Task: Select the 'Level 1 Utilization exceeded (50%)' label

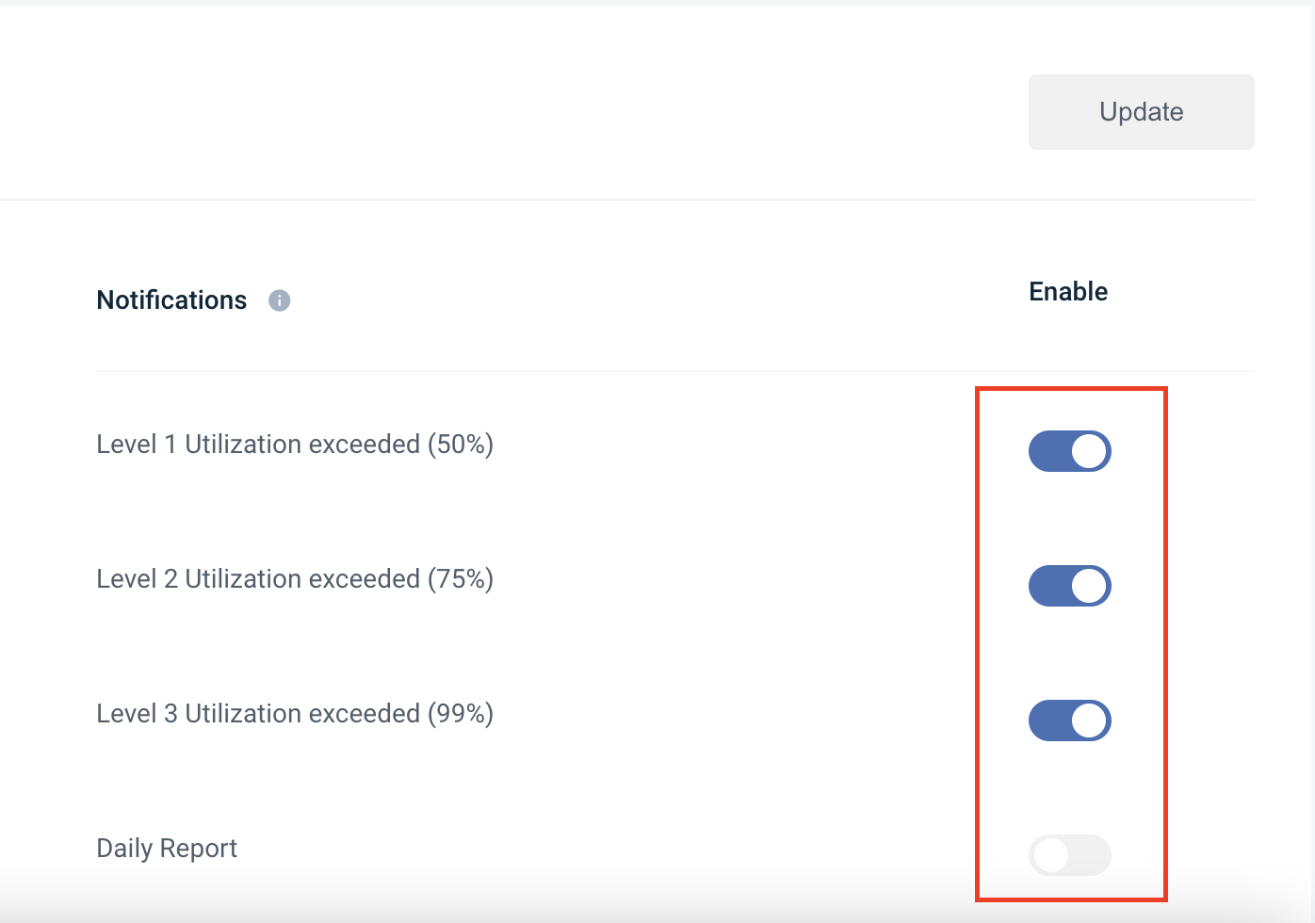Action: (x=295, y=445)
